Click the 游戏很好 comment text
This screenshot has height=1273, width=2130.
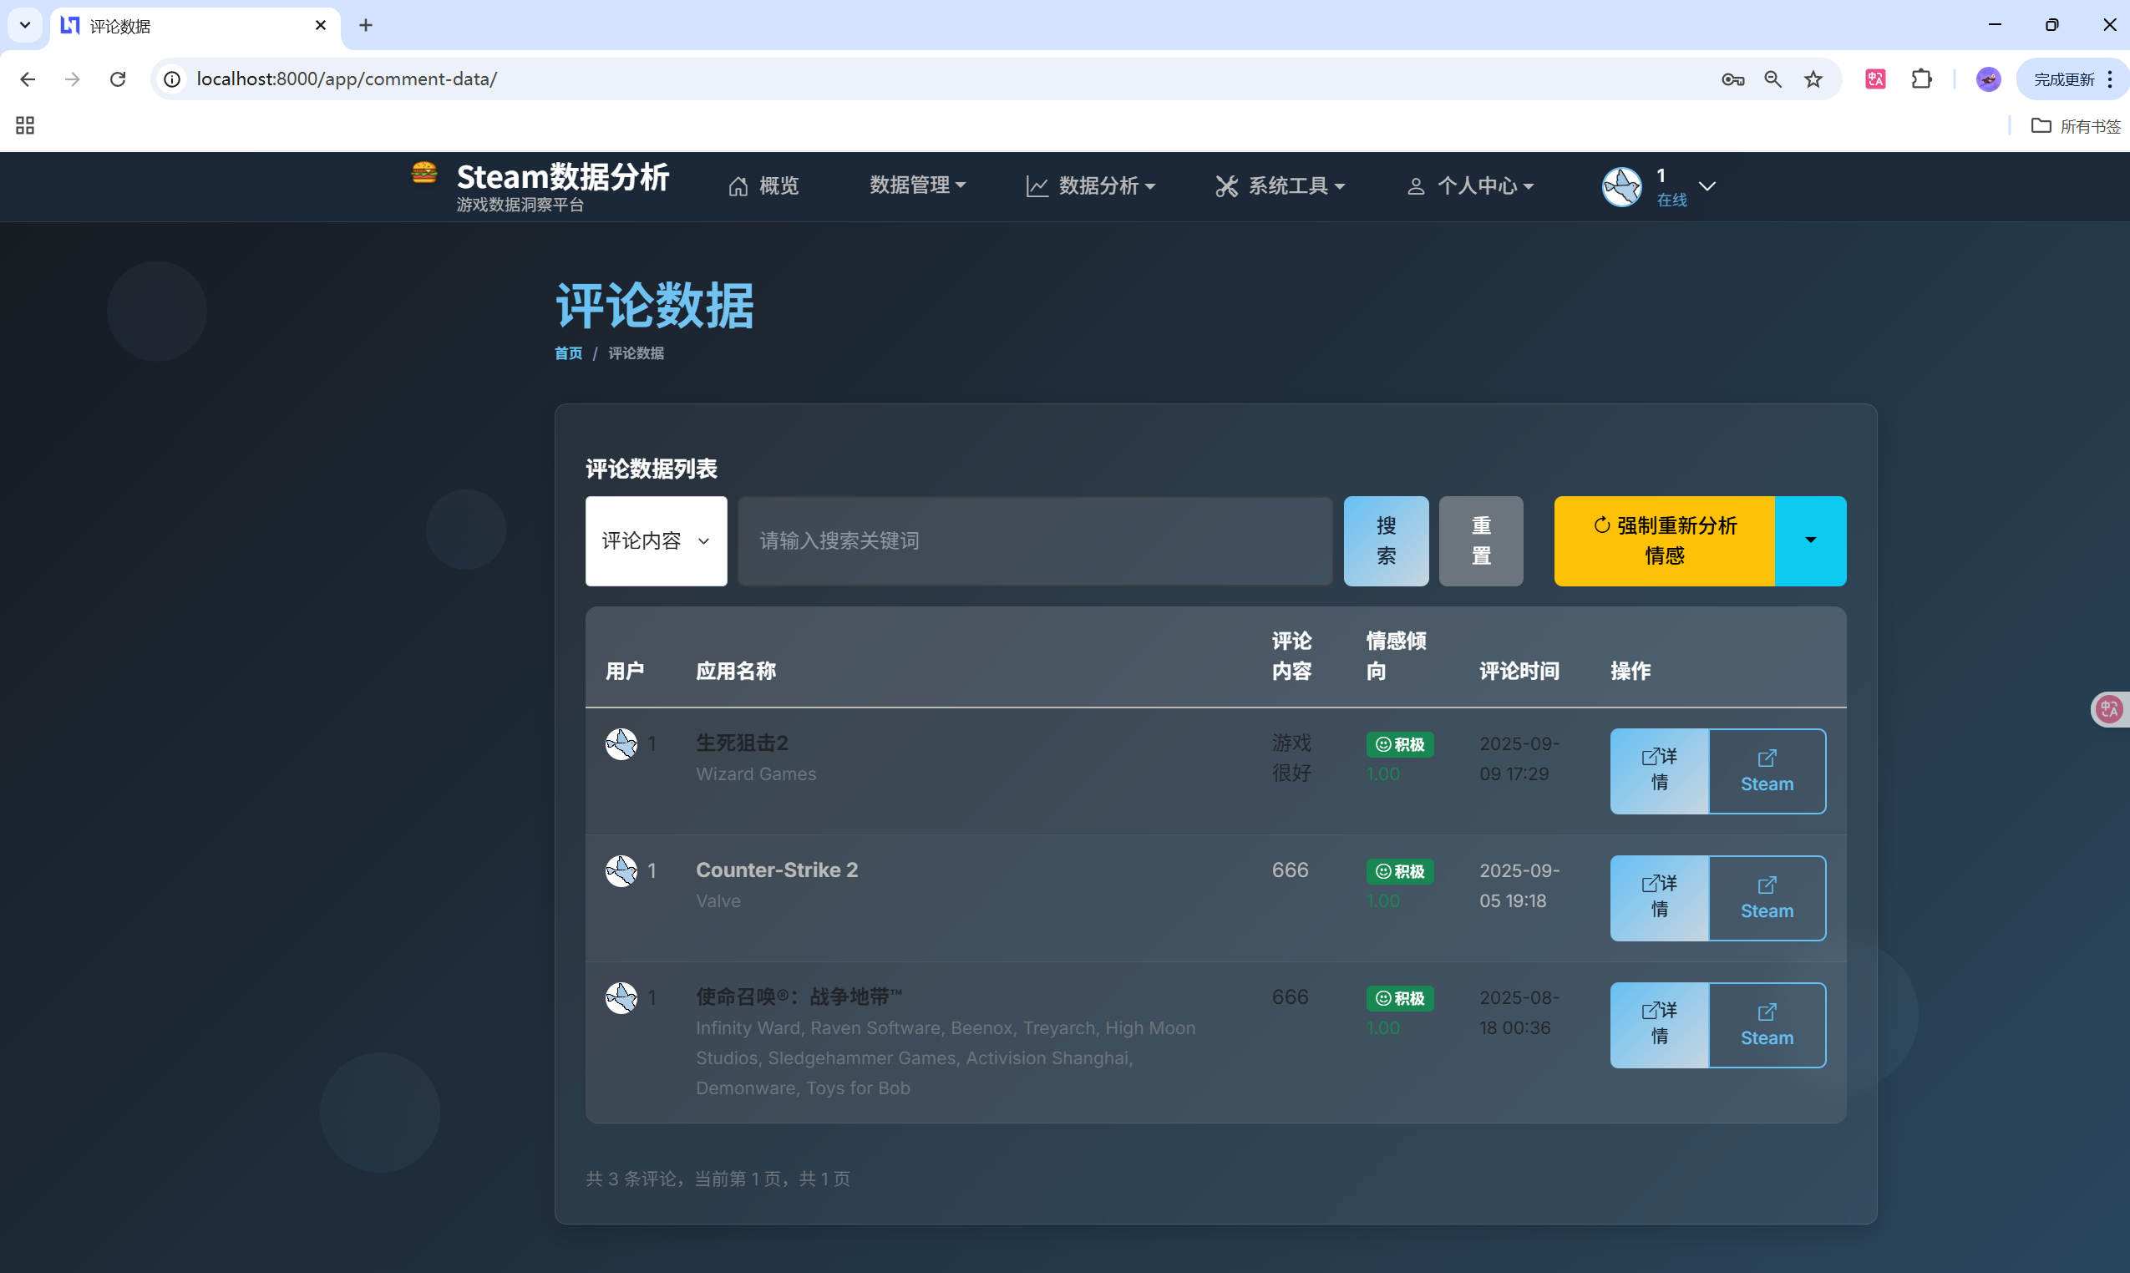[x=1292, y=758]
